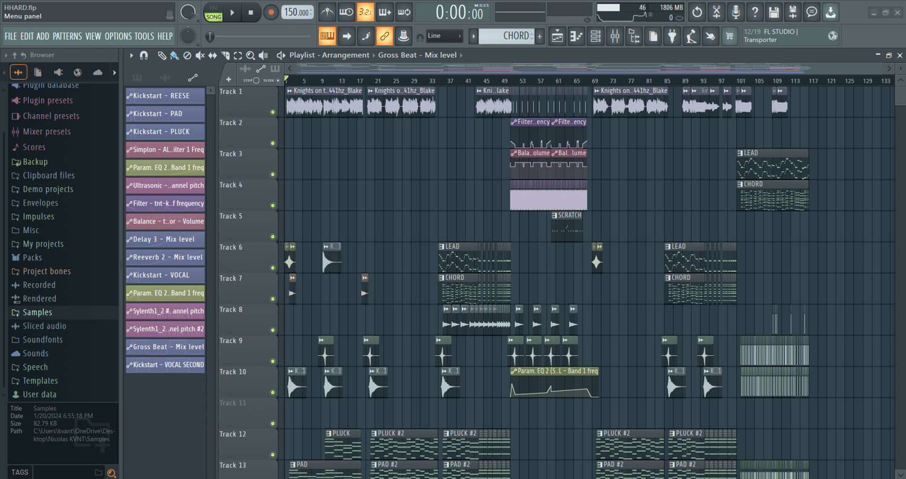Screen dimensions: 906x479
Task: Expand the Templates folder in Browser
Action: click(x=40, y=381)
